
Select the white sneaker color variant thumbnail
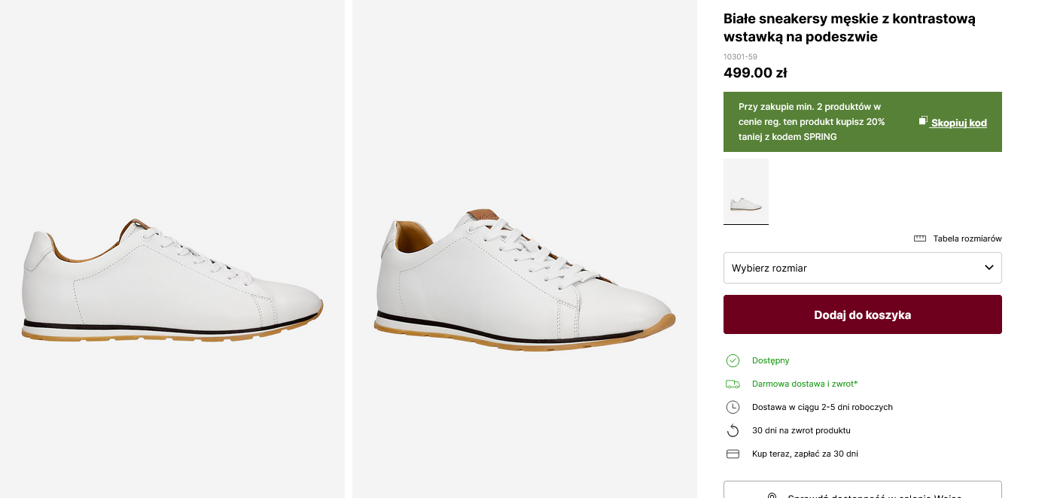[746, 191]
